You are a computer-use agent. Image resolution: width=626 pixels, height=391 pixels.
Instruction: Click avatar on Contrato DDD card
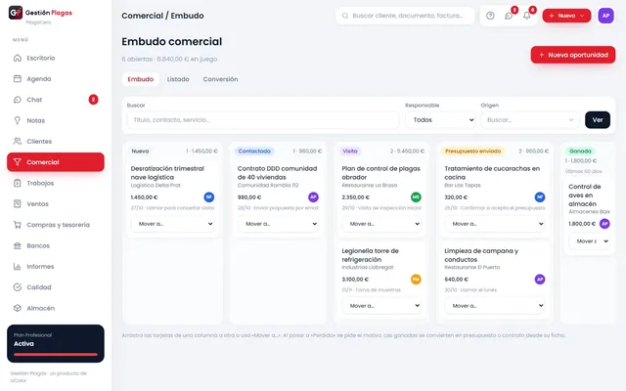(313, 196)
